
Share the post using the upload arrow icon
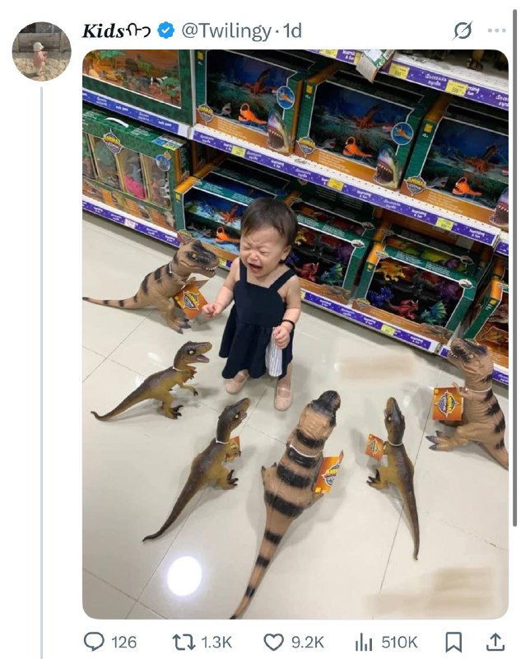pyautogui.click(x=495, y=642)
